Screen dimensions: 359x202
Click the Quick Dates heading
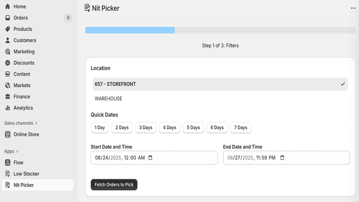(x=104, y=115)
